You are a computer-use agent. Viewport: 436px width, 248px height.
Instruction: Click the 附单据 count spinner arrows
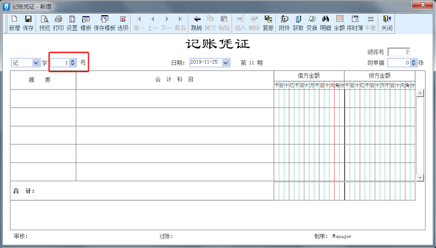(413, 63)
